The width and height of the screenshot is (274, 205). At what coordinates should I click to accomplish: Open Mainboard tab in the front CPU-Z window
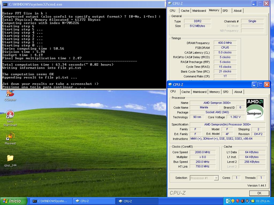click(x=200, y=92)
